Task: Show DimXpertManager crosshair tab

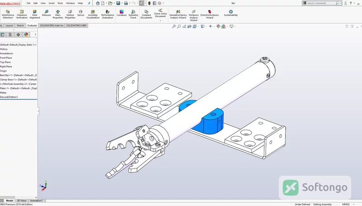Action: coord(18,35)
